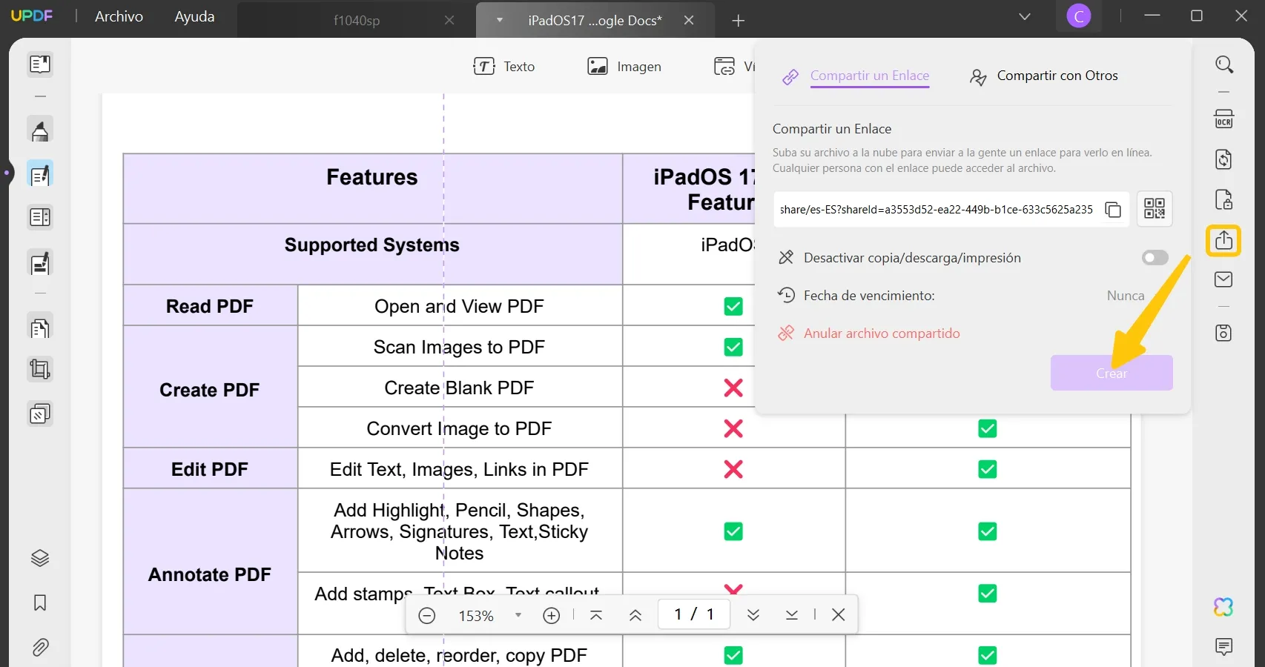Click the Search magnifier icon
This screenshot has width=1265, height=667.
(x=1224, y=64)
